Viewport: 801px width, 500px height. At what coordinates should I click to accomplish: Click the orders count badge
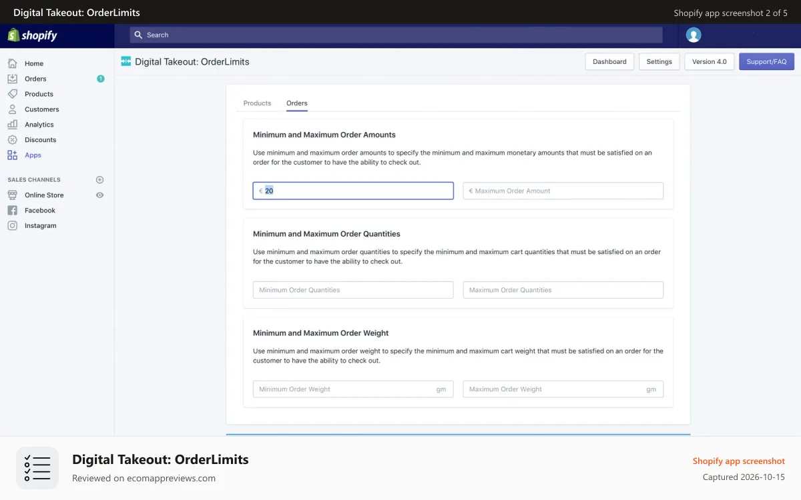101,79
